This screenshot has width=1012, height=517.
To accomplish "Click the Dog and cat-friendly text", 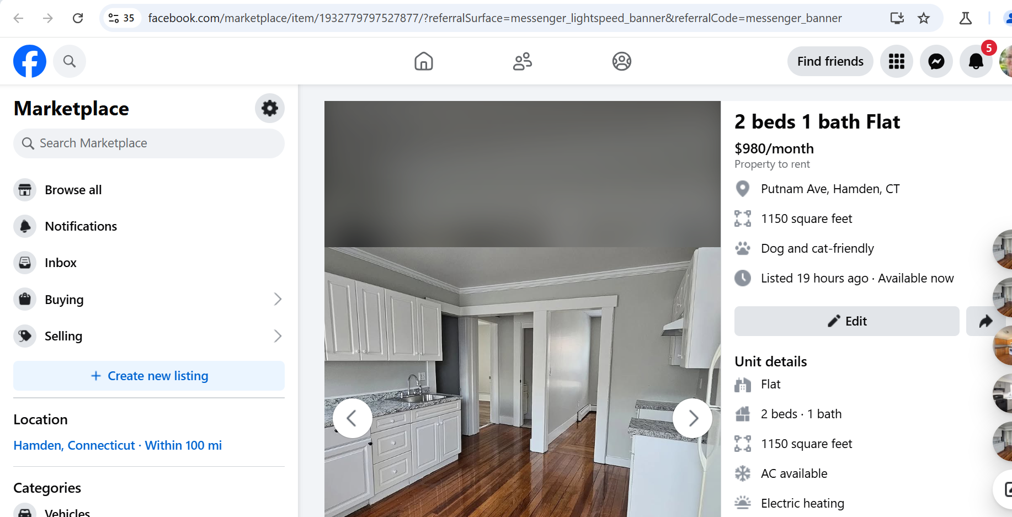I will pos(817,249).
